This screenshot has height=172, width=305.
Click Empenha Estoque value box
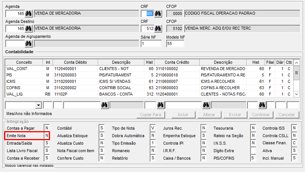(203, 135)
